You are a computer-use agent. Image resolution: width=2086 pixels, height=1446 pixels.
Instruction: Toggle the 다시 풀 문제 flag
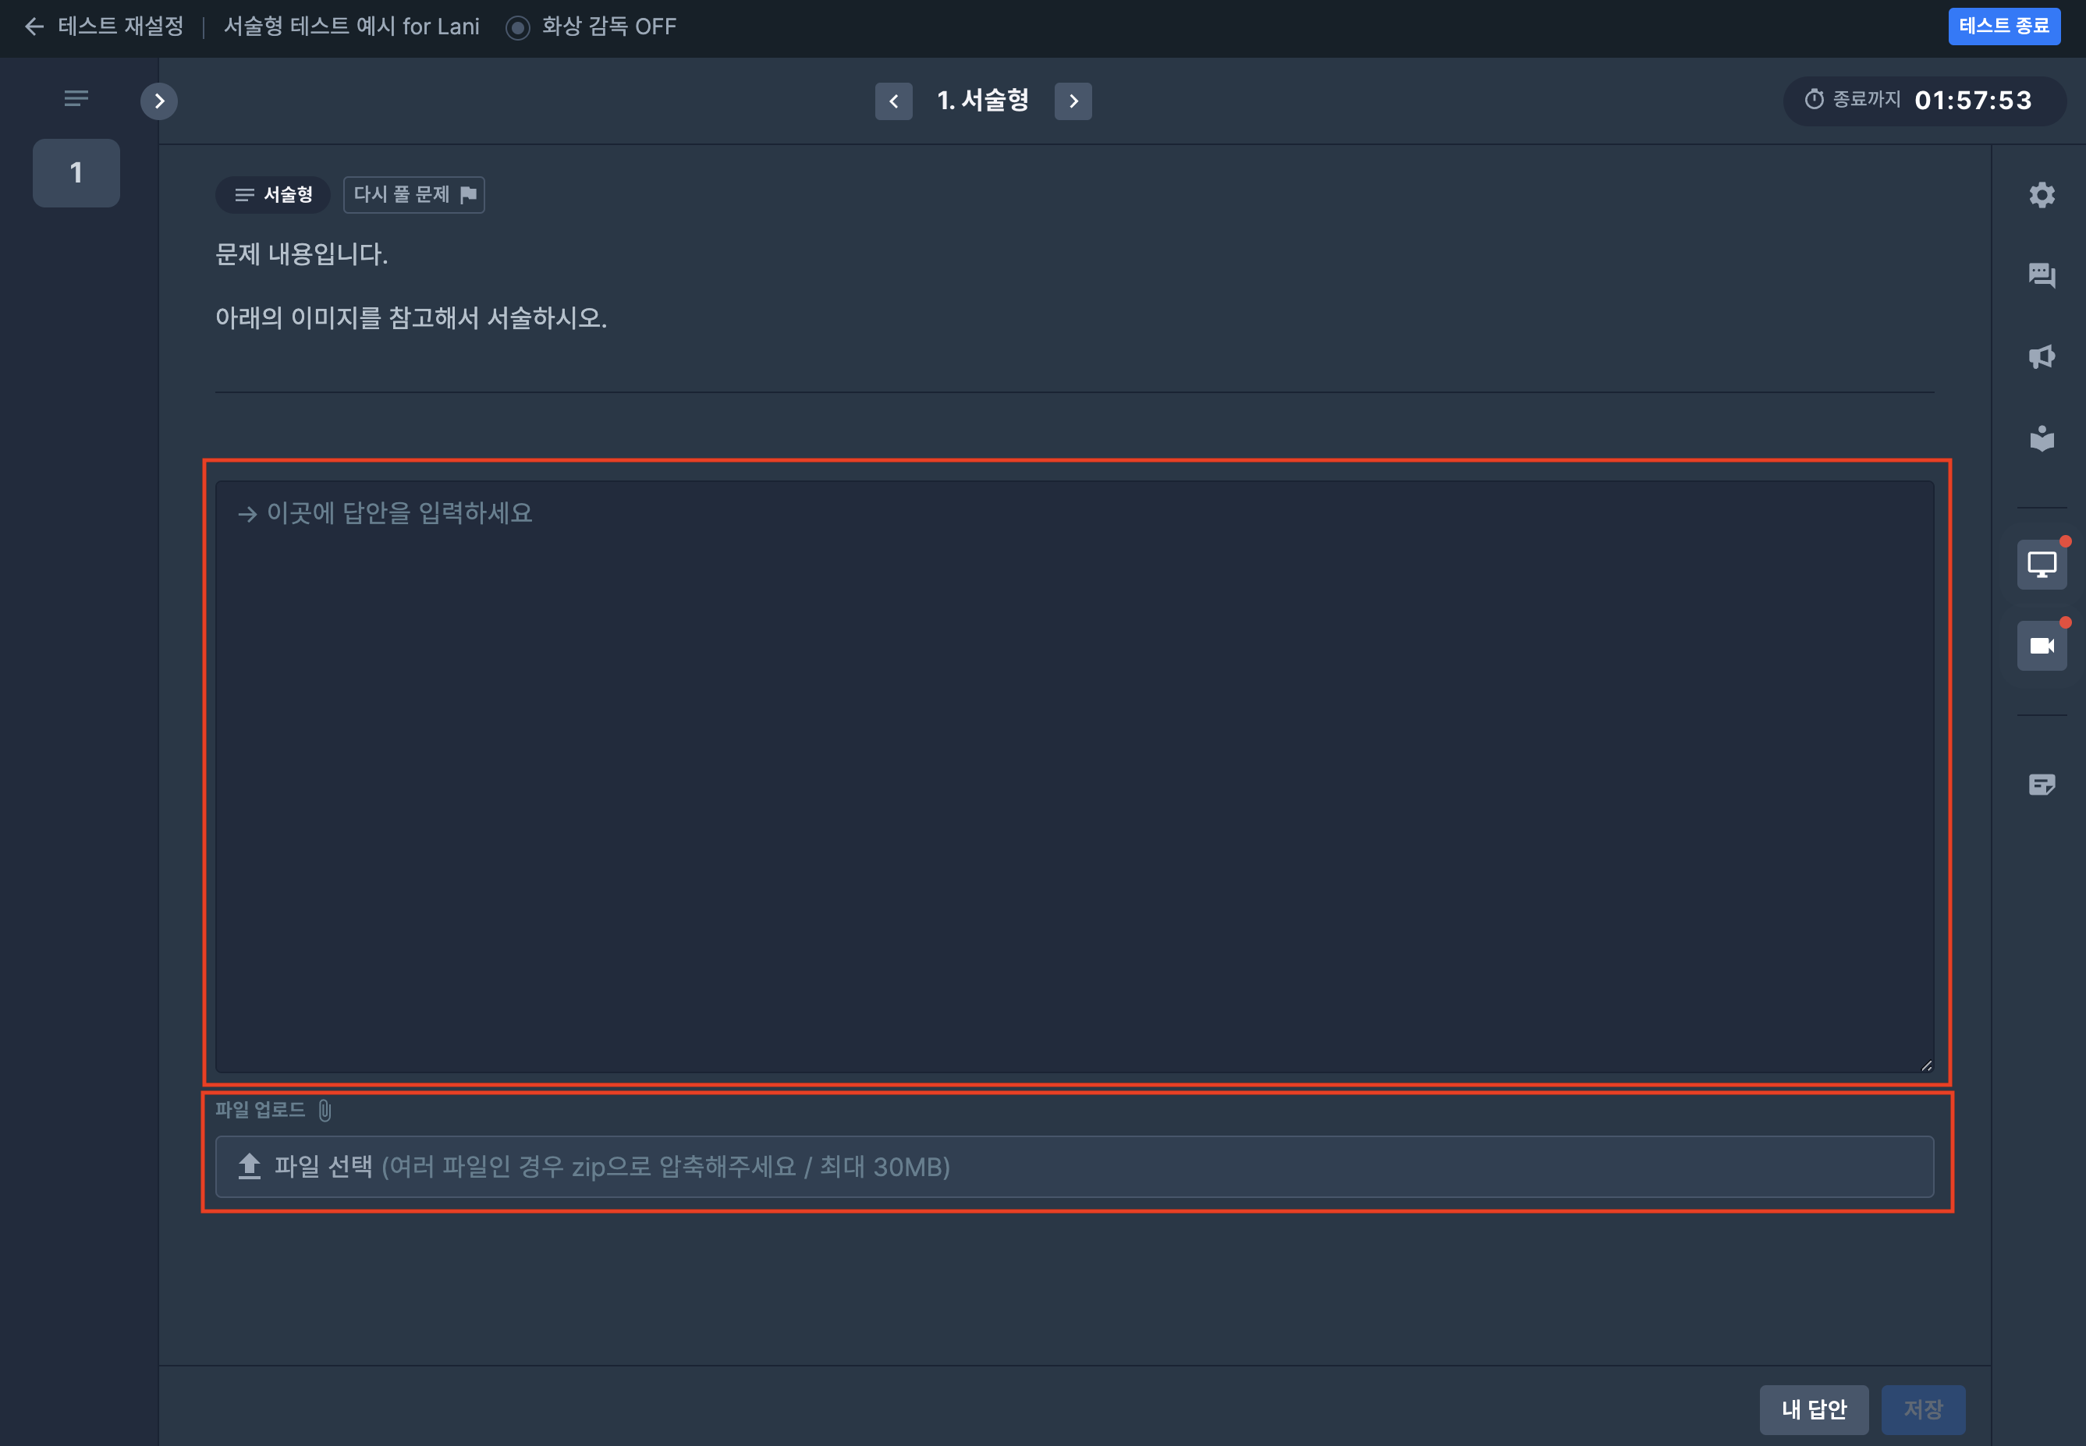click(x=413, y=195)
